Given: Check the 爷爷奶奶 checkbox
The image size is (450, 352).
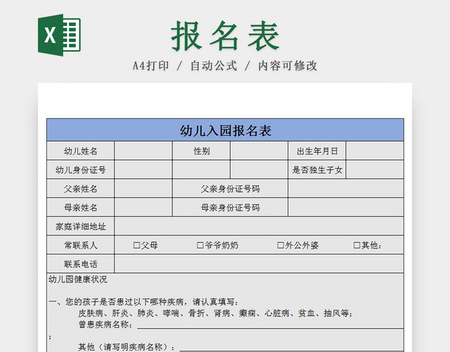Looking at the screenshot, I should [x=200, y=246].
